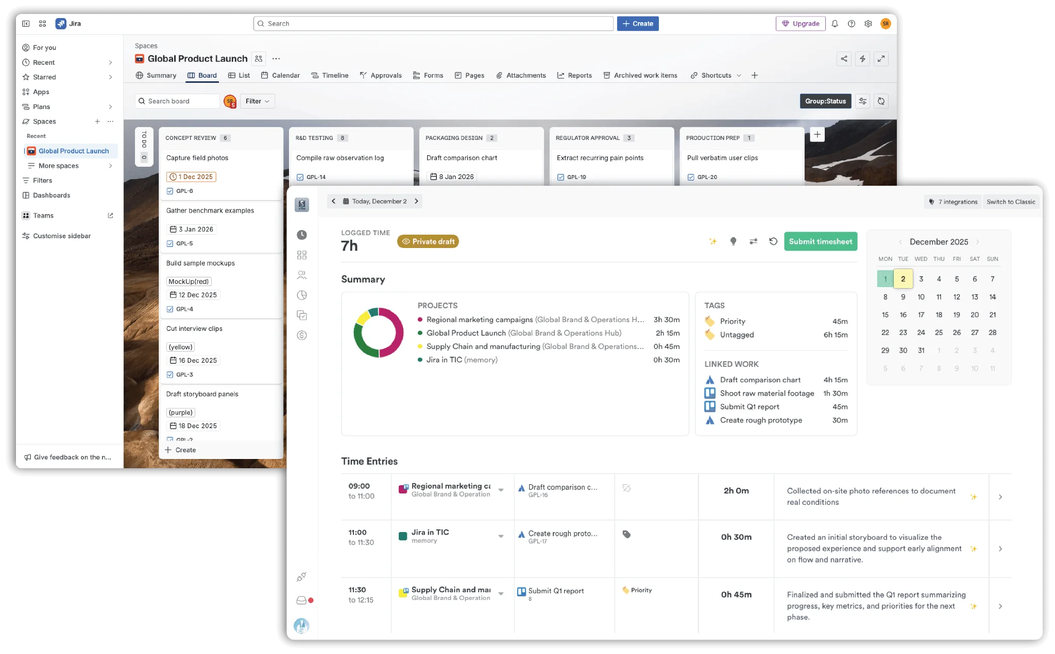The height and width of the screenshot is (654, 1055).
Task: Click the Submit timesheet button
Action: coord(821,241)
